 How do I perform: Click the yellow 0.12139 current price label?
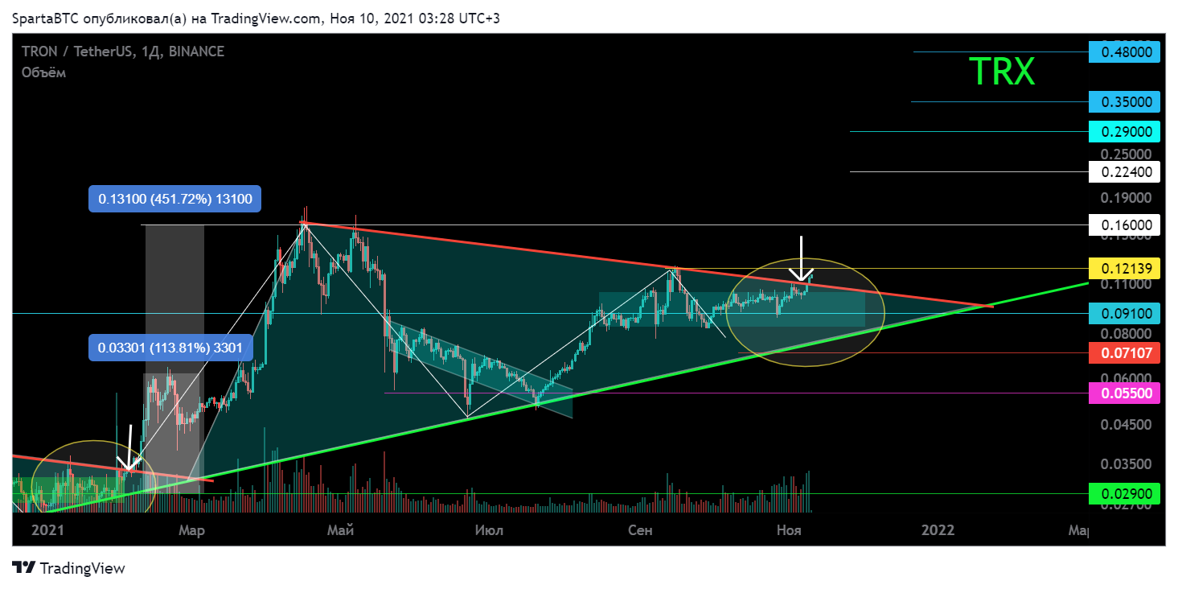click(1124, 269)
